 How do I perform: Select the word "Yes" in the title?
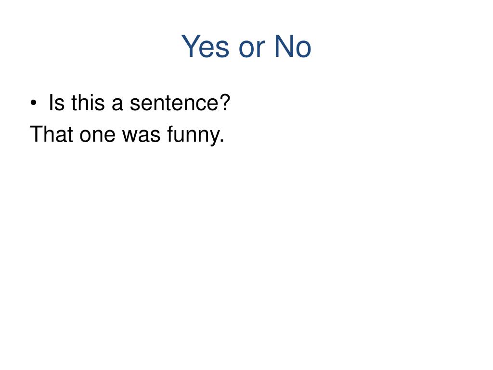(205, 47)
